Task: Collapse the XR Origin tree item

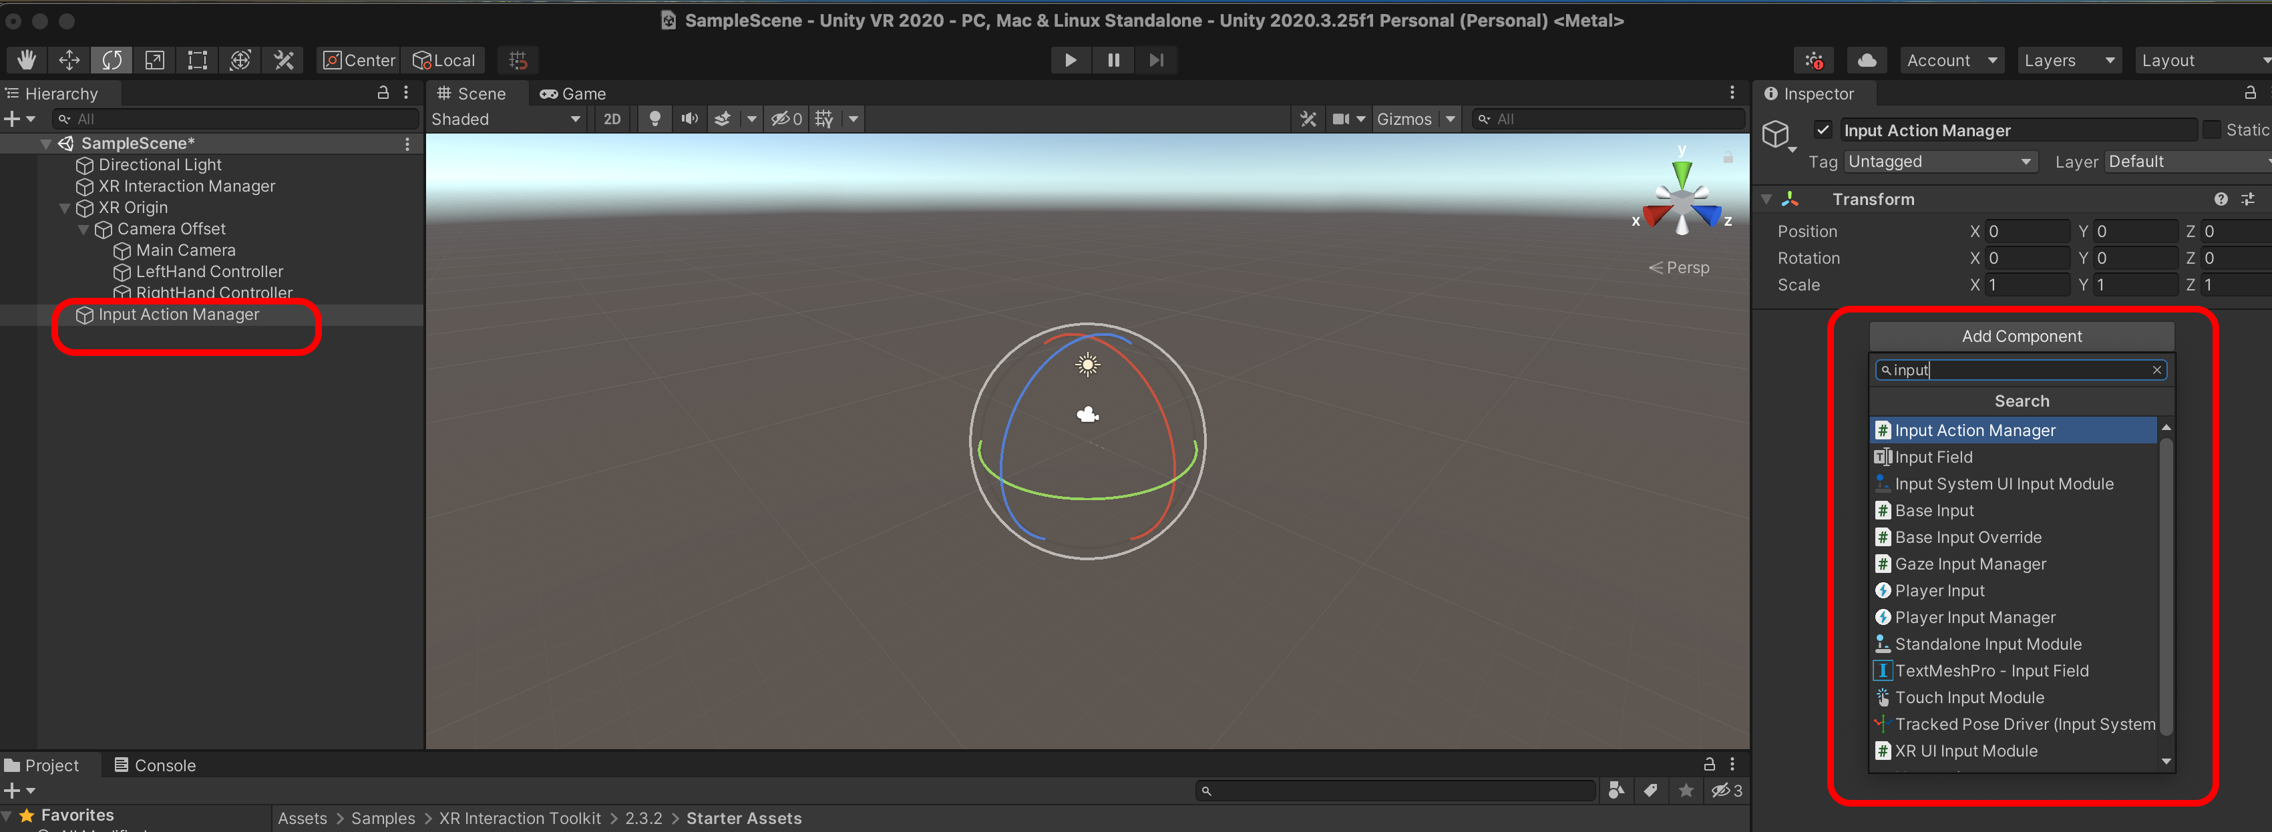Action: click(x=64, y=208)
